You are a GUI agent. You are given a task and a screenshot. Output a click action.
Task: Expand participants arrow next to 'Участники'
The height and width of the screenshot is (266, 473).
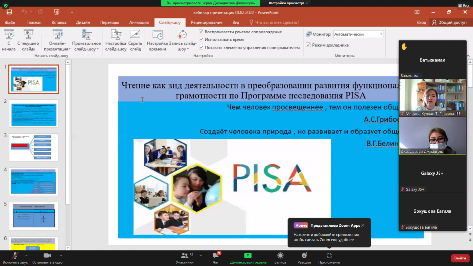click(x=201, y=256)
